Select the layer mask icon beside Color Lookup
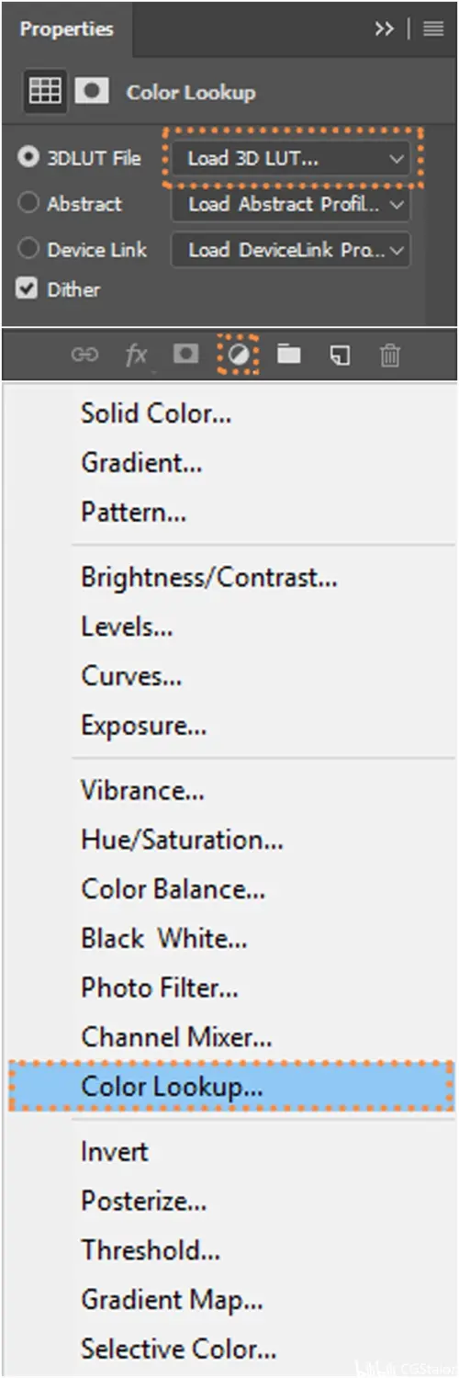 click(92, 90)
